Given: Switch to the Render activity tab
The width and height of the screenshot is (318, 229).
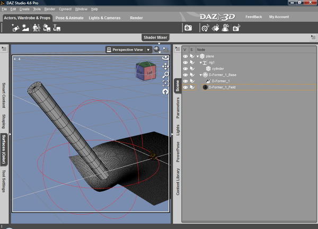Looking at the screenshot, I should click(136, 18).
